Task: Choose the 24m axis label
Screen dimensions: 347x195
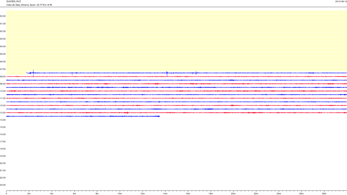Action: coord(279,194)
